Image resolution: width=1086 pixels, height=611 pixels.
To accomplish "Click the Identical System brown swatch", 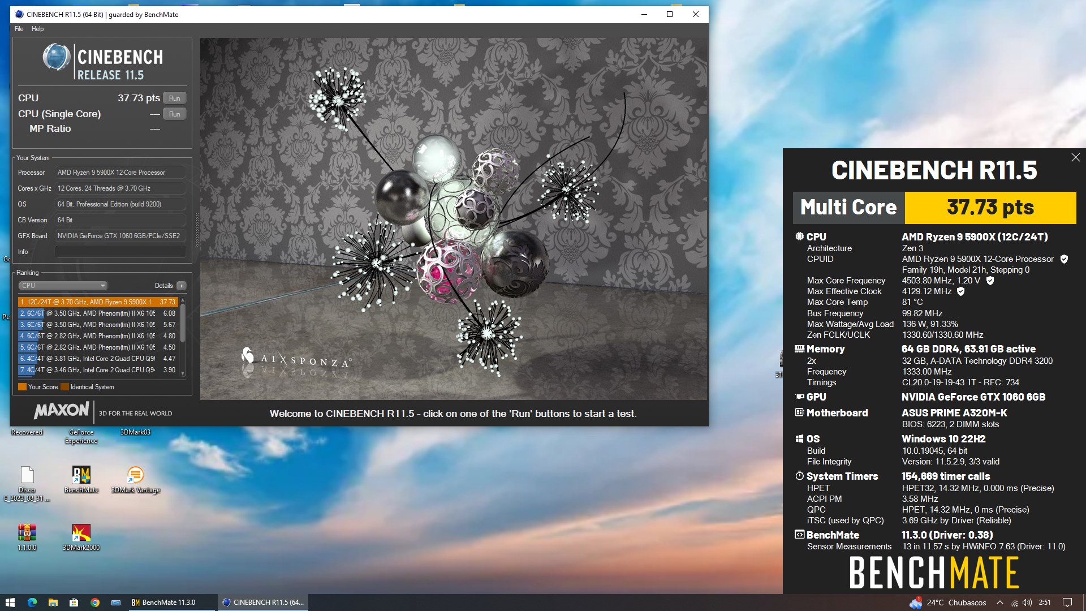I will coord(64,387).
